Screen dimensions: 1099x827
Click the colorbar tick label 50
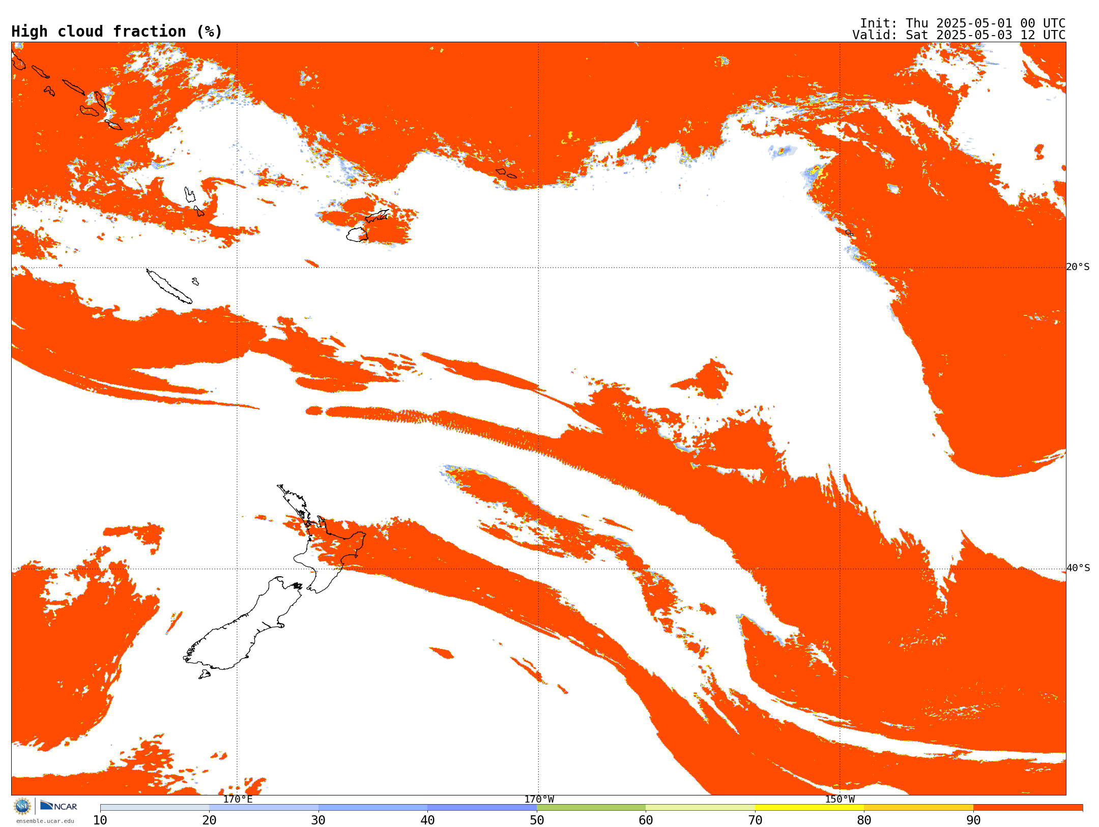(537, 820)
